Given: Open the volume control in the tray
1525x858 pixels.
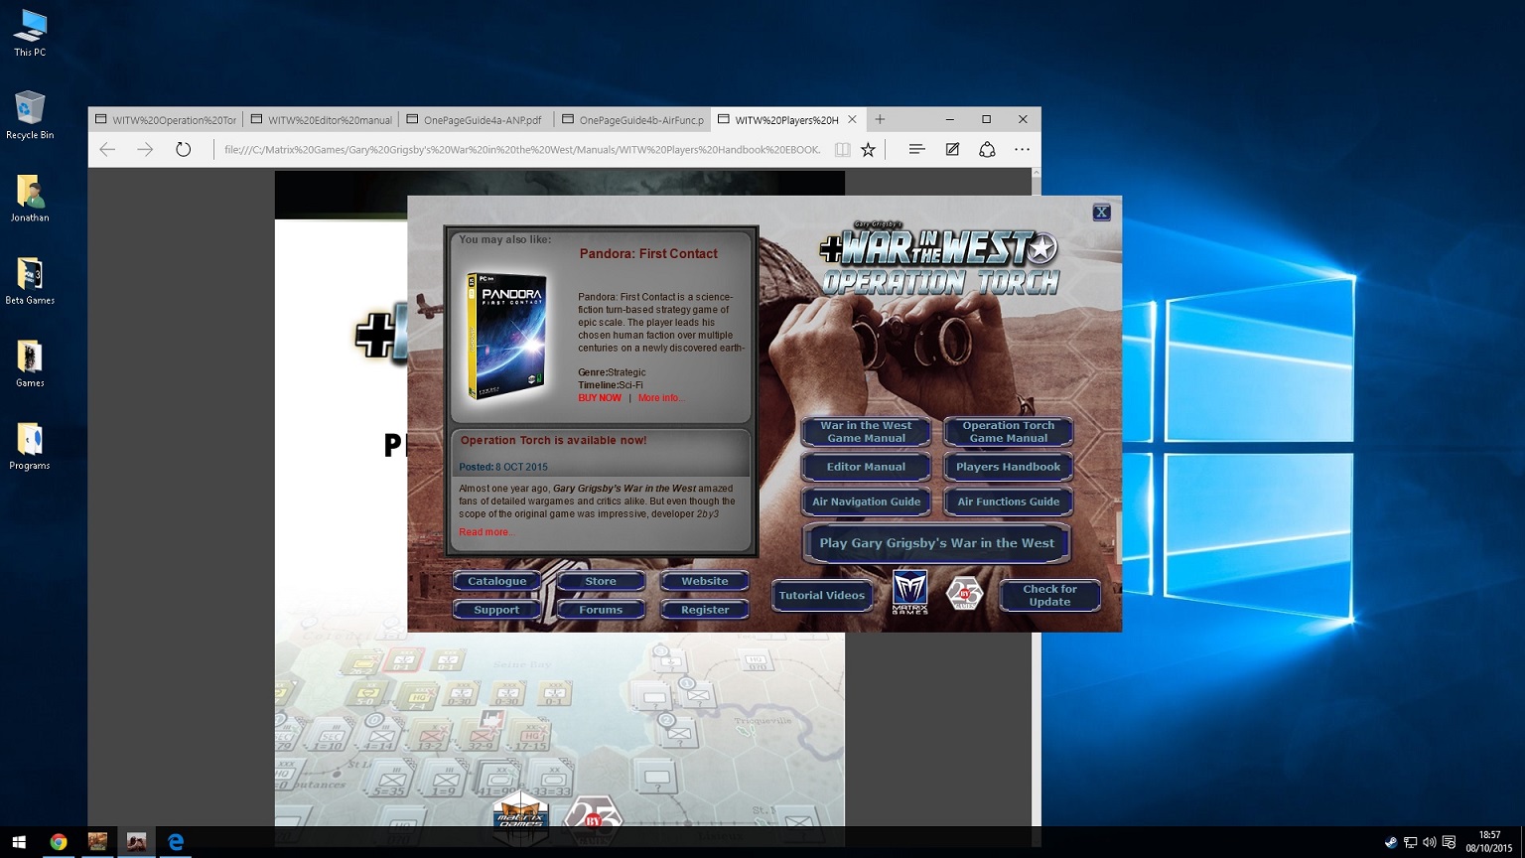Looking at the screenshot, I should [1429, 842].
